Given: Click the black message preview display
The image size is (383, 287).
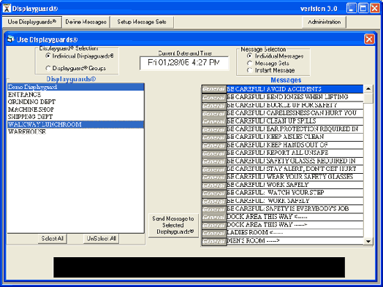Looking at the screenshot, I should point(199,267).
